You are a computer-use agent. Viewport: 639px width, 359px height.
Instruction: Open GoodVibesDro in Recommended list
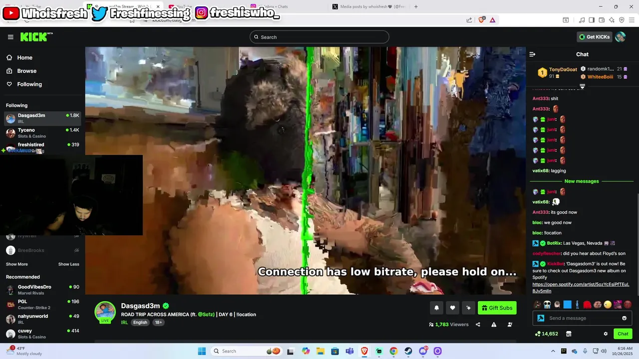pyautogui.click(x=42, y=290)
